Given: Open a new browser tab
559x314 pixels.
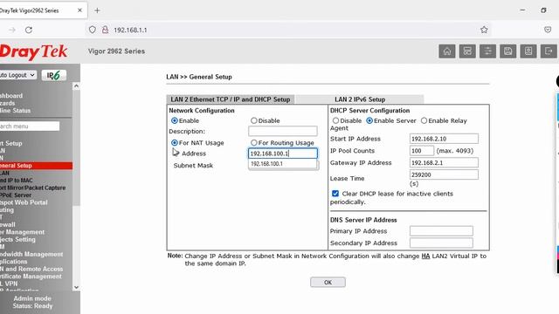Looking at the screenshot, I should (97, 10).
